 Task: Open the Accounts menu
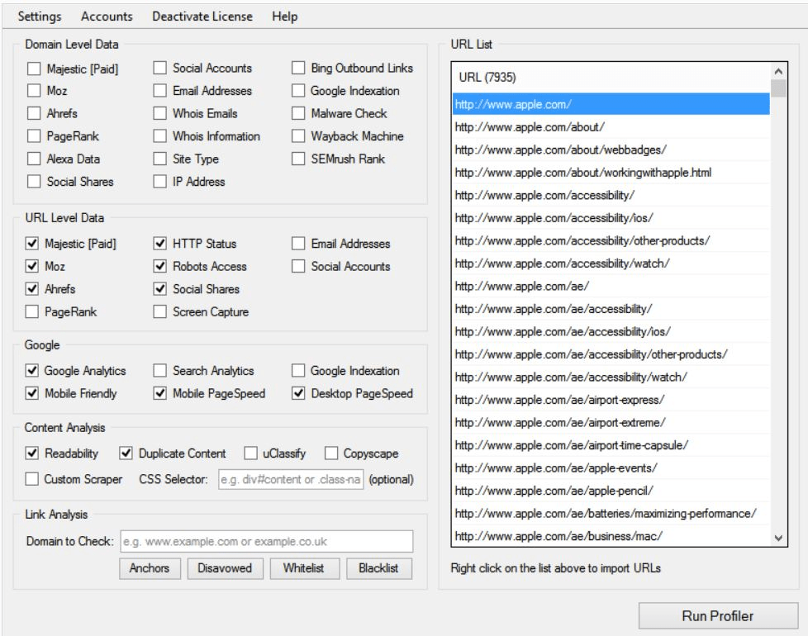[x=107, y=17]
